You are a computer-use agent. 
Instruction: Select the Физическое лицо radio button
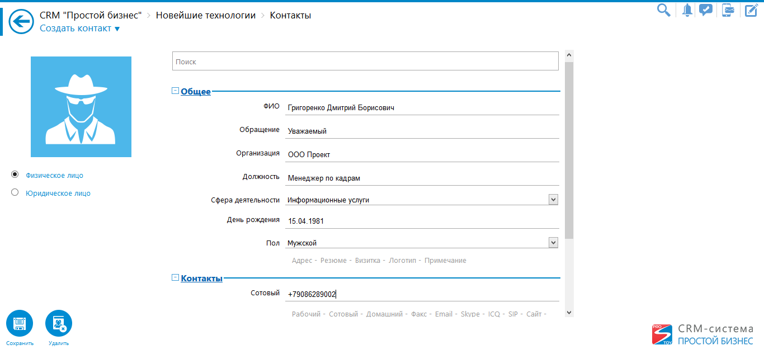click(x=15, y=174)
